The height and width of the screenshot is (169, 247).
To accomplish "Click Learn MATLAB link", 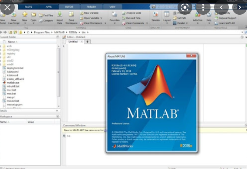I will coord(227,23).
